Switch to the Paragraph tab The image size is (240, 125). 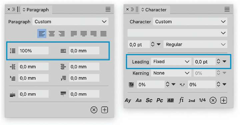click(36, 10)
